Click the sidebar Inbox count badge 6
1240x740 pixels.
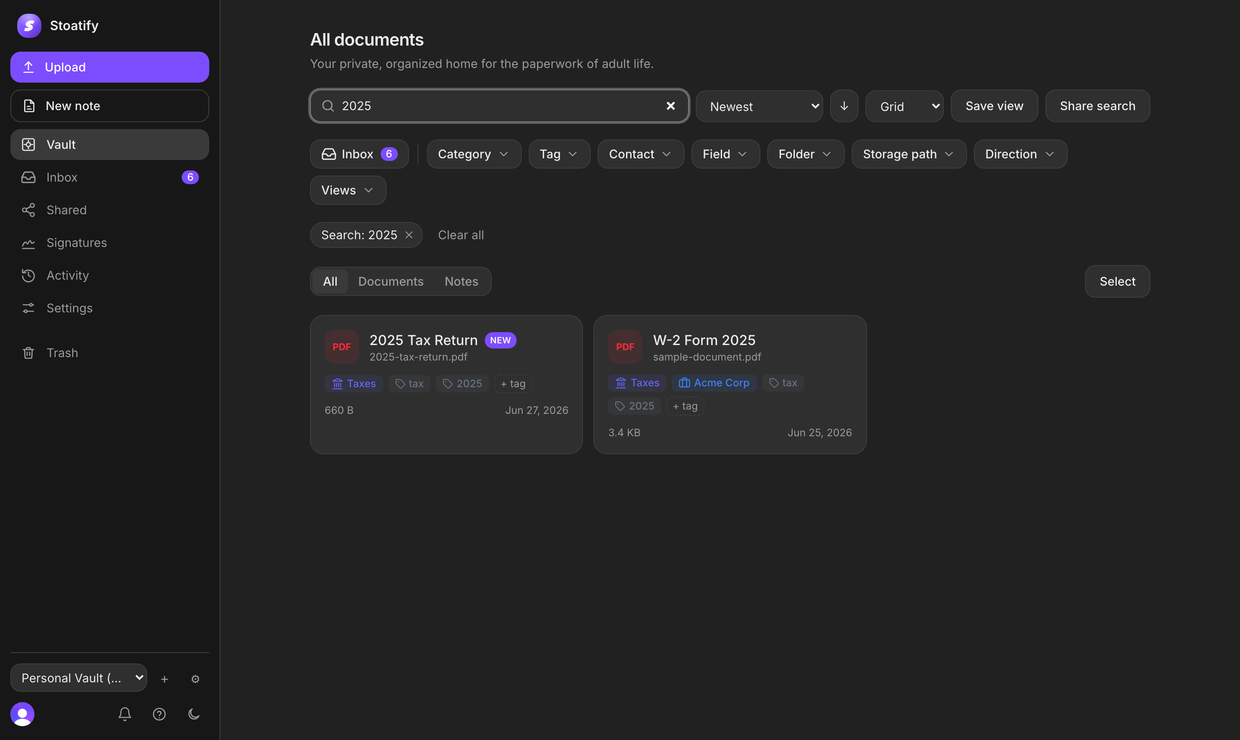point(190,177)
